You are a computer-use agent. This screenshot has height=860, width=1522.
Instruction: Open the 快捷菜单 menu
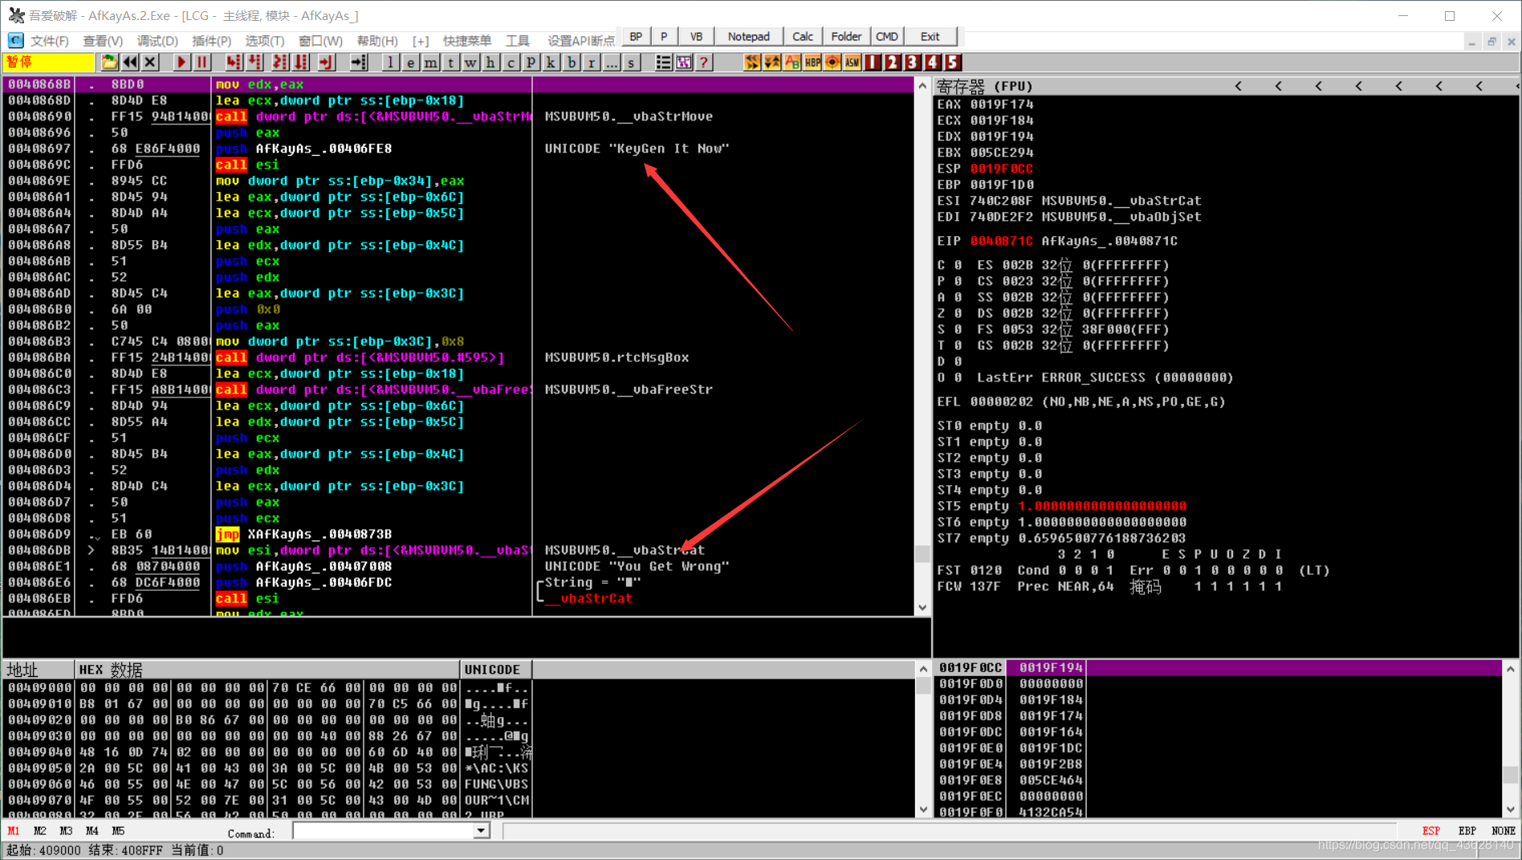point(467,40)
